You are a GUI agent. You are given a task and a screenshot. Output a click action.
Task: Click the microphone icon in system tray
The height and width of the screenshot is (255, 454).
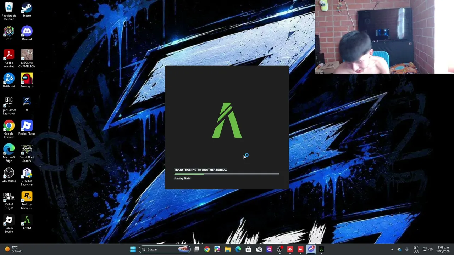[x=407, y=249]
